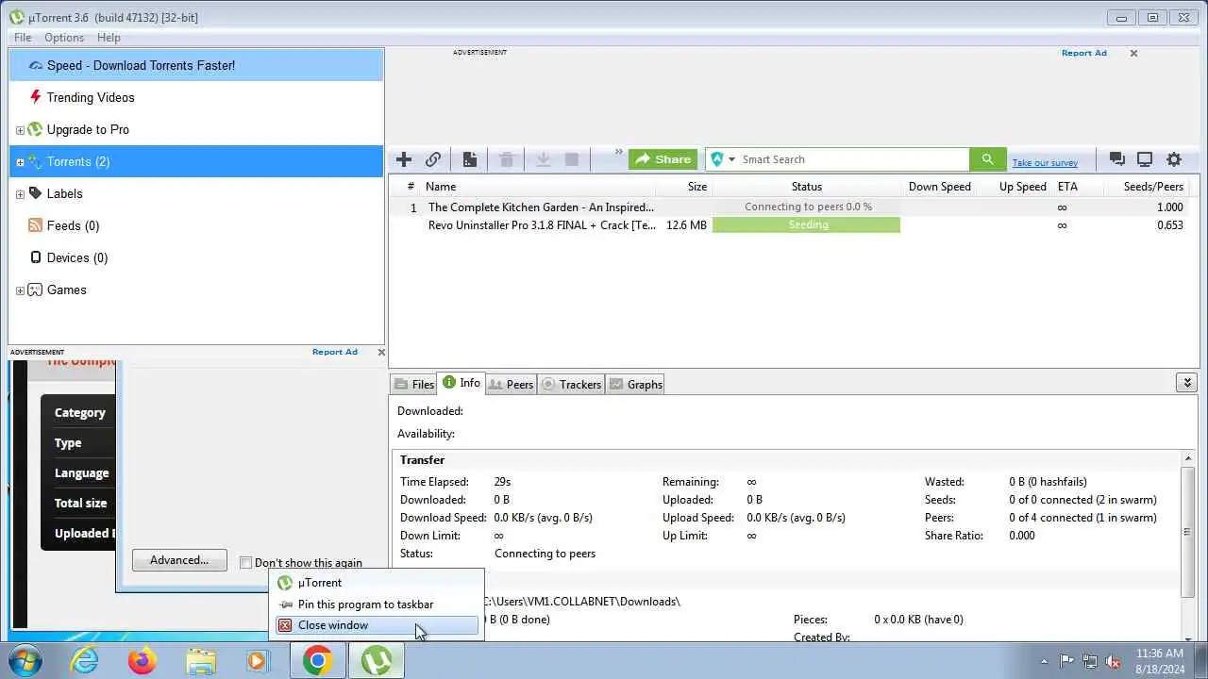The image size is (1208, 679).
Task: Expand the Torrents (2) tree node
Action: (20, 162)
